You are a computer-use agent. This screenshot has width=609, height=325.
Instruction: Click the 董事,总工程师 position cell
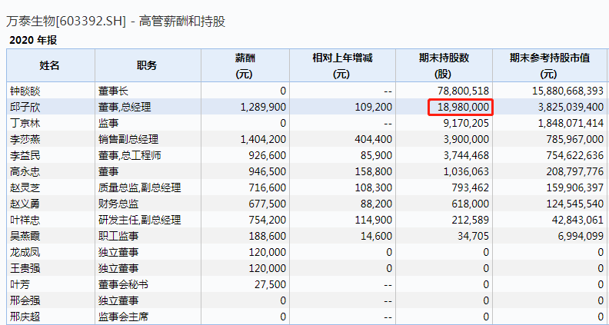point(130,156)
